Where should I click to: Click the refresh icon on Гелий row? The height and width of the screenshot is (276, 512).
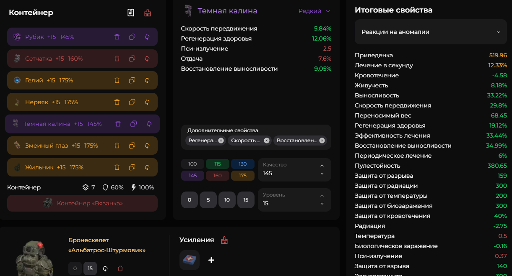tap(147, 80)
